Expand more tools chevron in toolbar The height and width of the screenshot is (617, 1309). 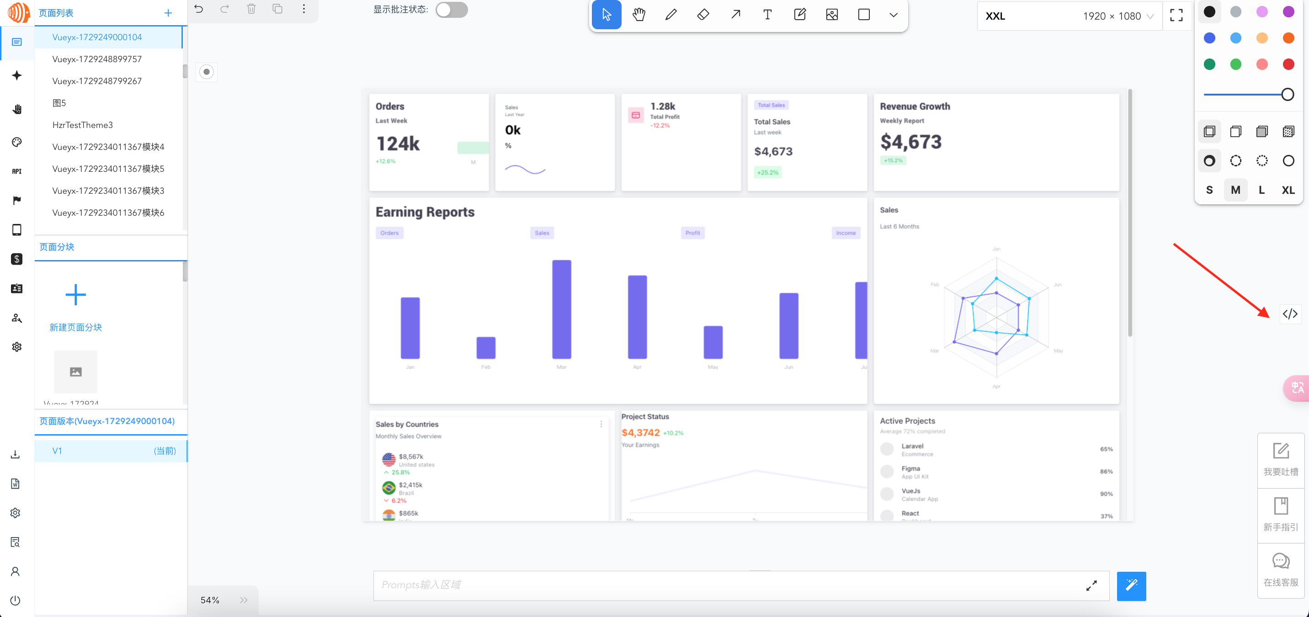coord(894,15)
